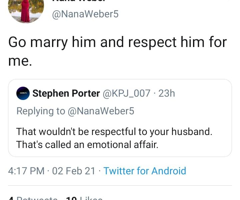Click the partially visible Nana Weber display name

point(86,1)
